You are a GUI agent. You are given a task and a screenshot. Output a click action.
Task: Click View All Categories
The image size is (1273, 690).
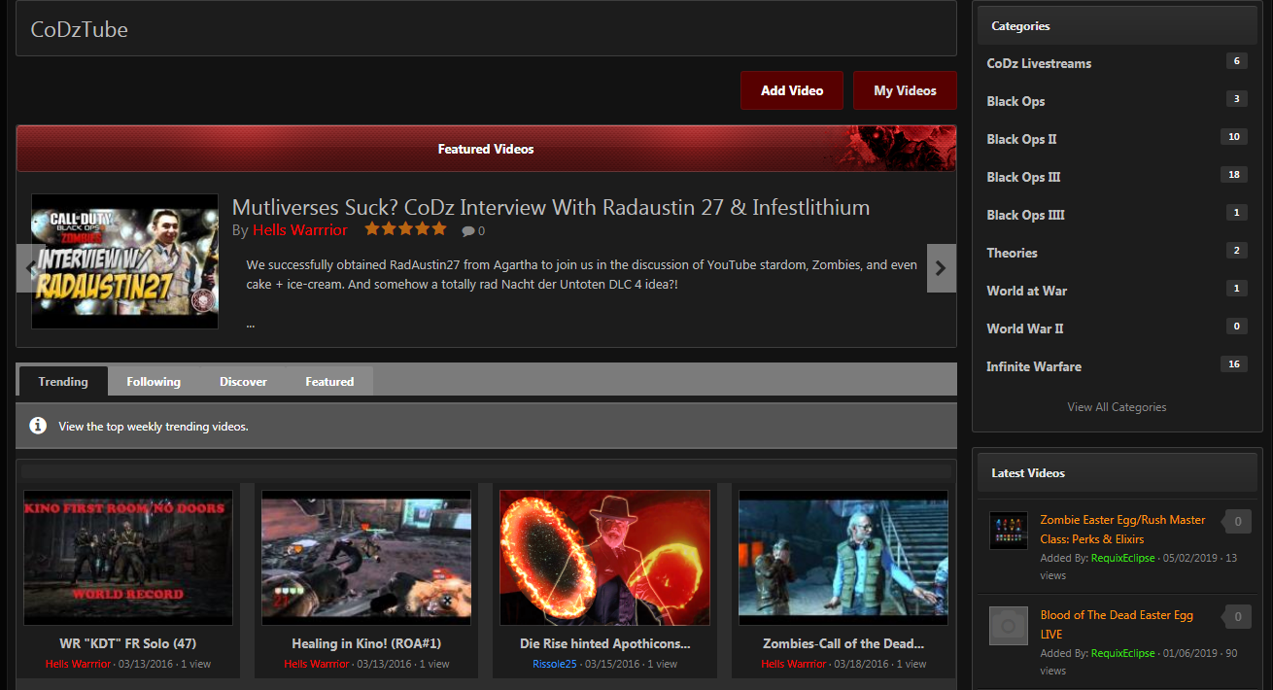[1117, 407]
